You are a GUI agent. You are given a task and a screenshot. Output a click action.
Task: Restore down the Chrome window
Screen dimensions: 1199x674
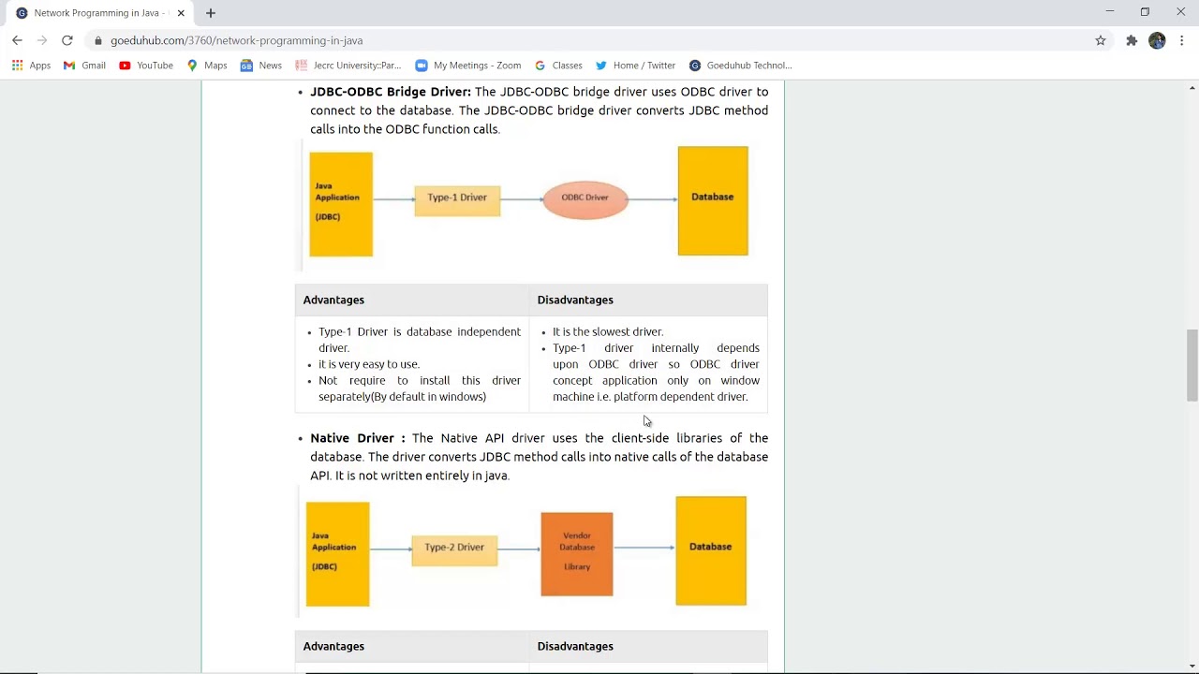click(x=1145, y=12)
